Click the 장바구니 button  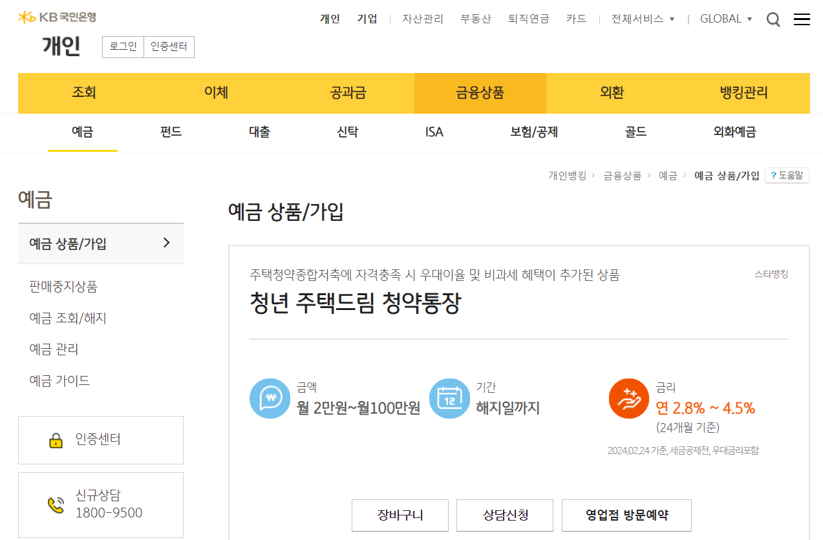tap(400, 515)
